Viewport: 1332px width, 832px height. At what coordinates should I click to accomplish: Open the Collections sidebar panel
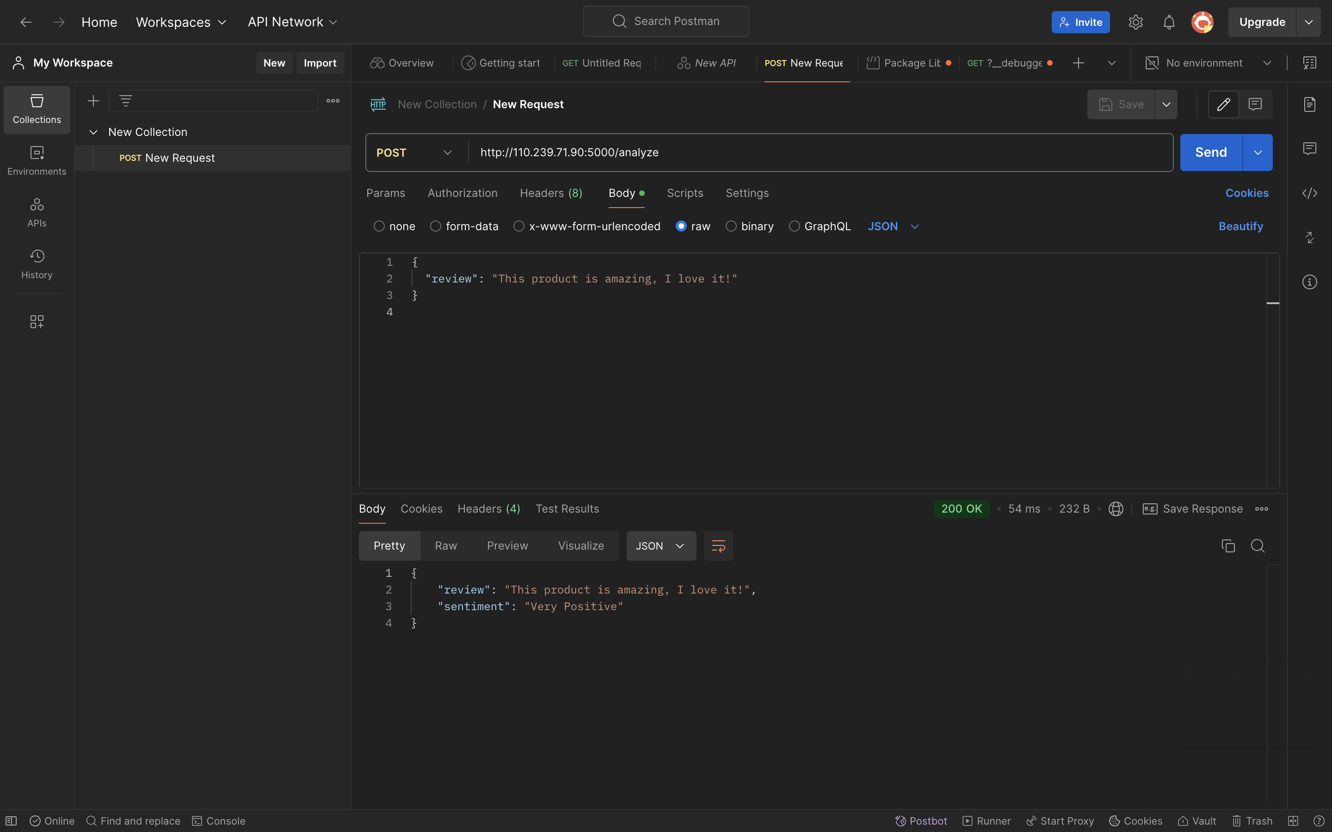37,110
